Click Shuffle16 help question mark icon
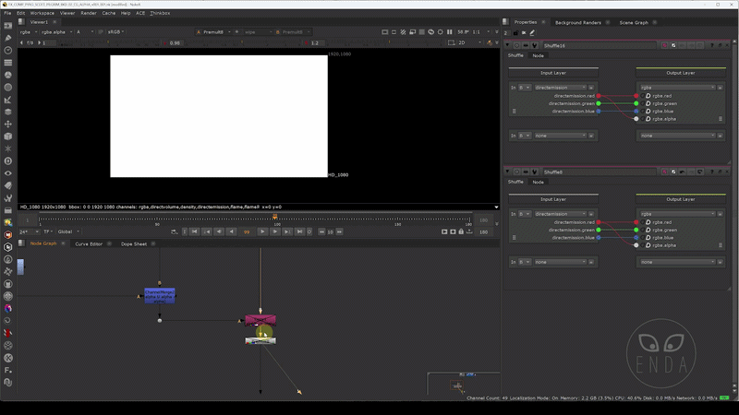The image size is (739, 415). [x=711, y=45]
